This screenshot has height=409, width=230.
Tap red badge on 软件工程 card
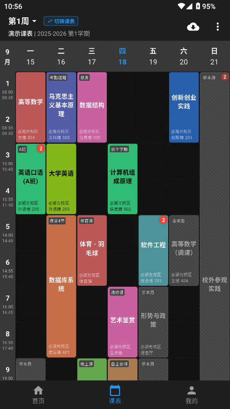point(163,220)
